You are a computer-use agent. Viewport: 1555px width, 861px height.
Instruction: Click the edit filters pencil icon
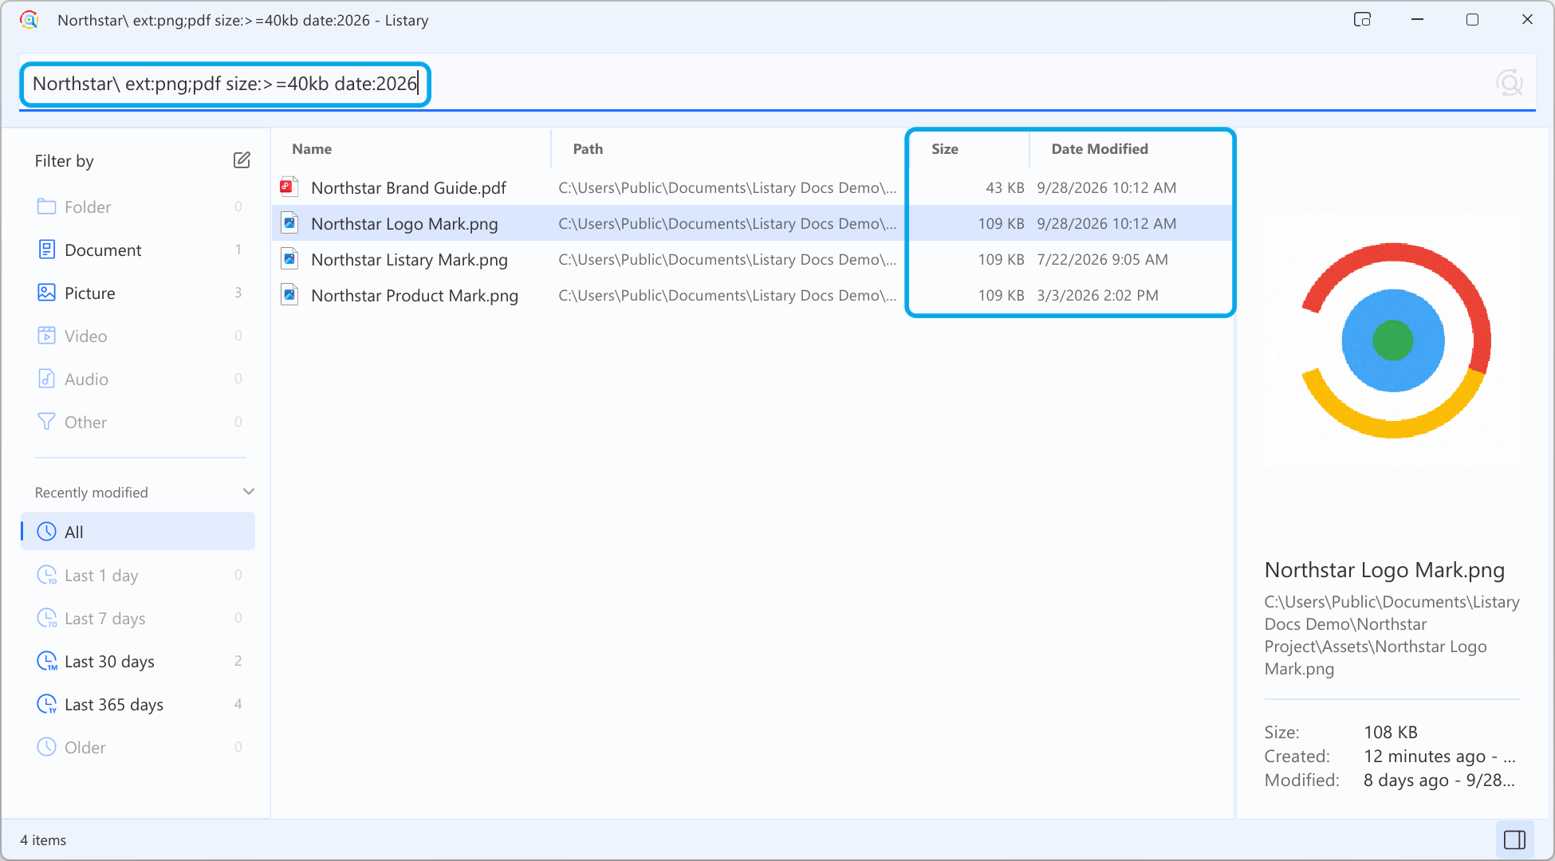[x=242, y=160]
